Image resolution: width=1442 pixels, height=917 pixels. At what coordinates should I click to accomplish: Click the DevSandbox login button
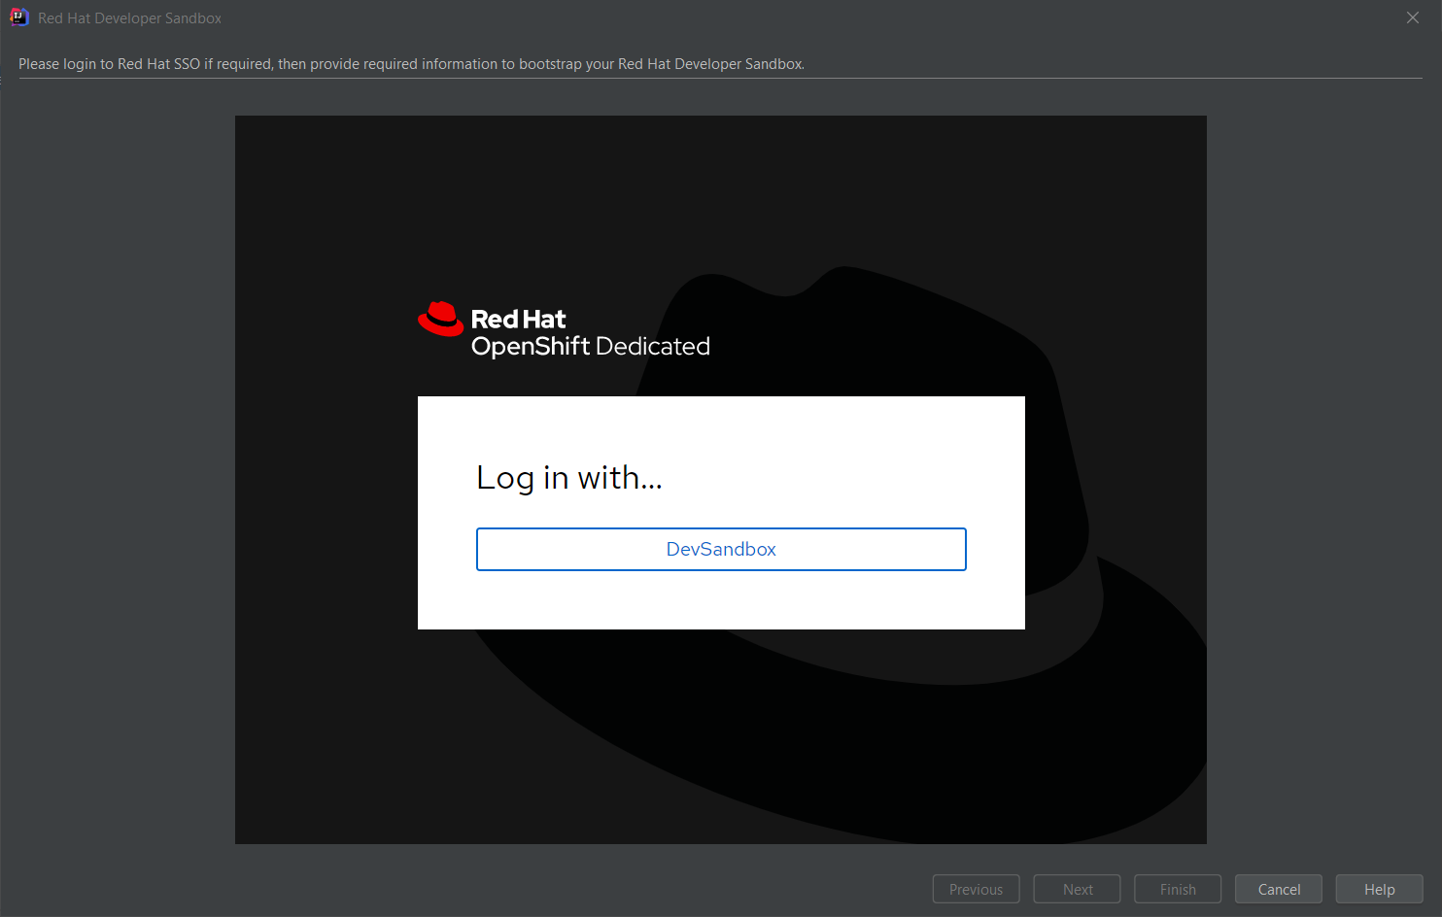[721, 549]
